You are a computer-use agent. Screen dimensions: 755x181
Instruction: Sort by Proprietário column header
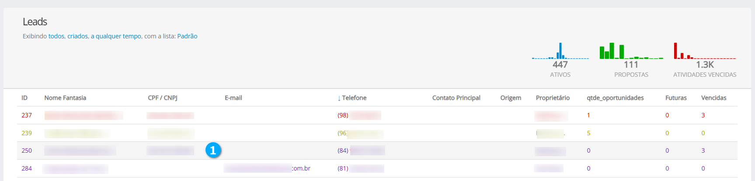[x=553, y=98]
